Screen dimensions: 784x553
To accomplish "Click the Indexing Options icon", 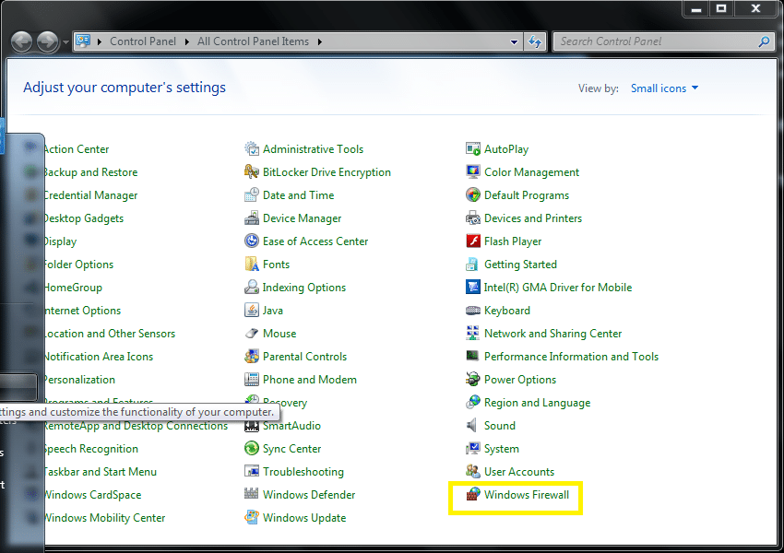I will (252, 287).
